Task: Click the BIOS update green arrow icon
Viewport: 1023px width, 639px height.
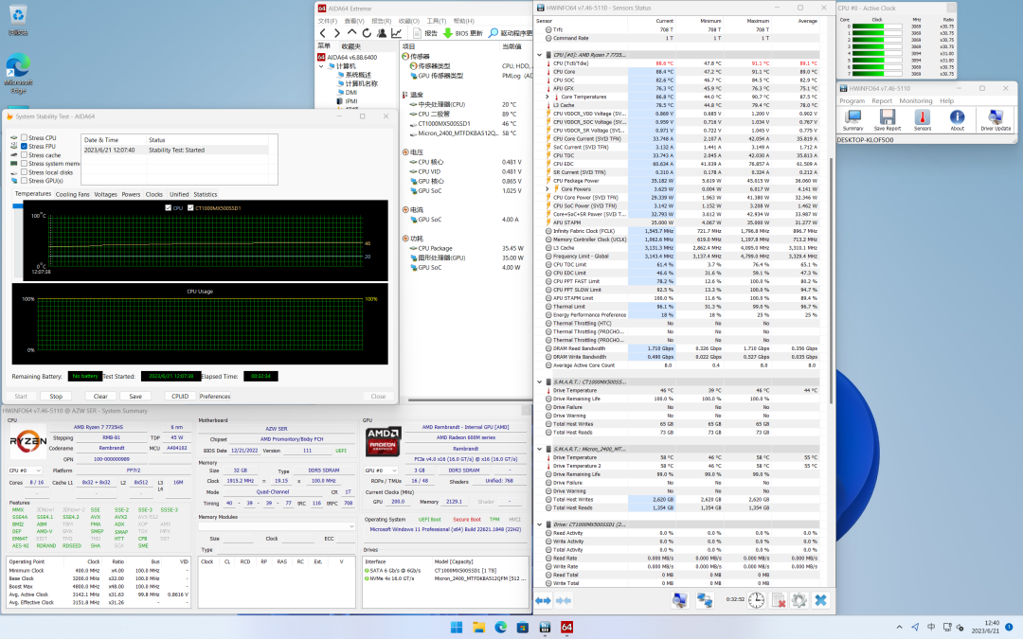Action: pyautogui.click(x=448, y=33)
